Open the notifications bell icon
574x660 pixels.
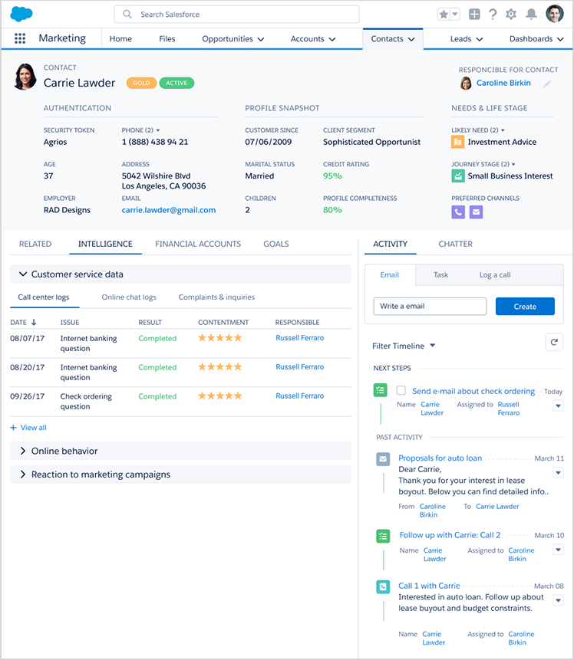[x=531, y=15]
